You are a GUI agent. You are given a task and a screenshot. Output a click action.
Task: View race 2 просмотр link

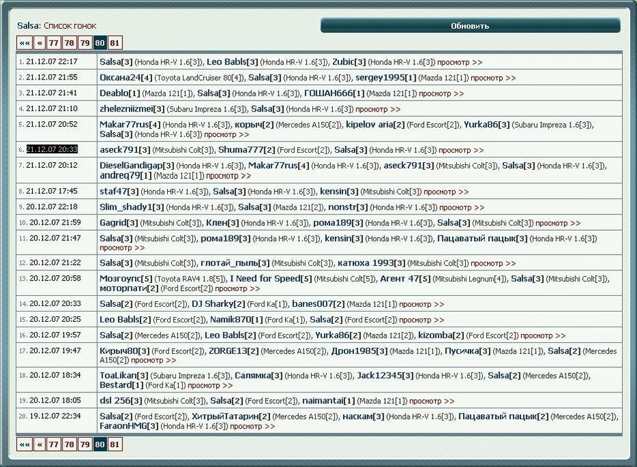pos(493,78)
